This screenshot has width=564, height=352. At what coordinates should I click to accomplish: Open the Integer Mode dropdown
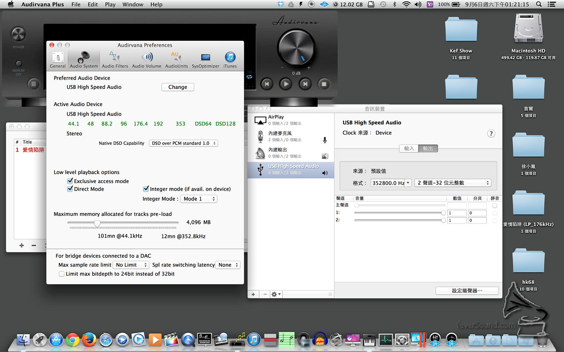pos(199,199)
